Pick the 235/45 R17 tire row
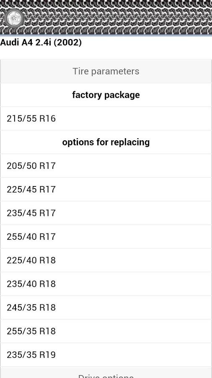The image size is (212, 378). pyautogui.click(x=106, y=213)
